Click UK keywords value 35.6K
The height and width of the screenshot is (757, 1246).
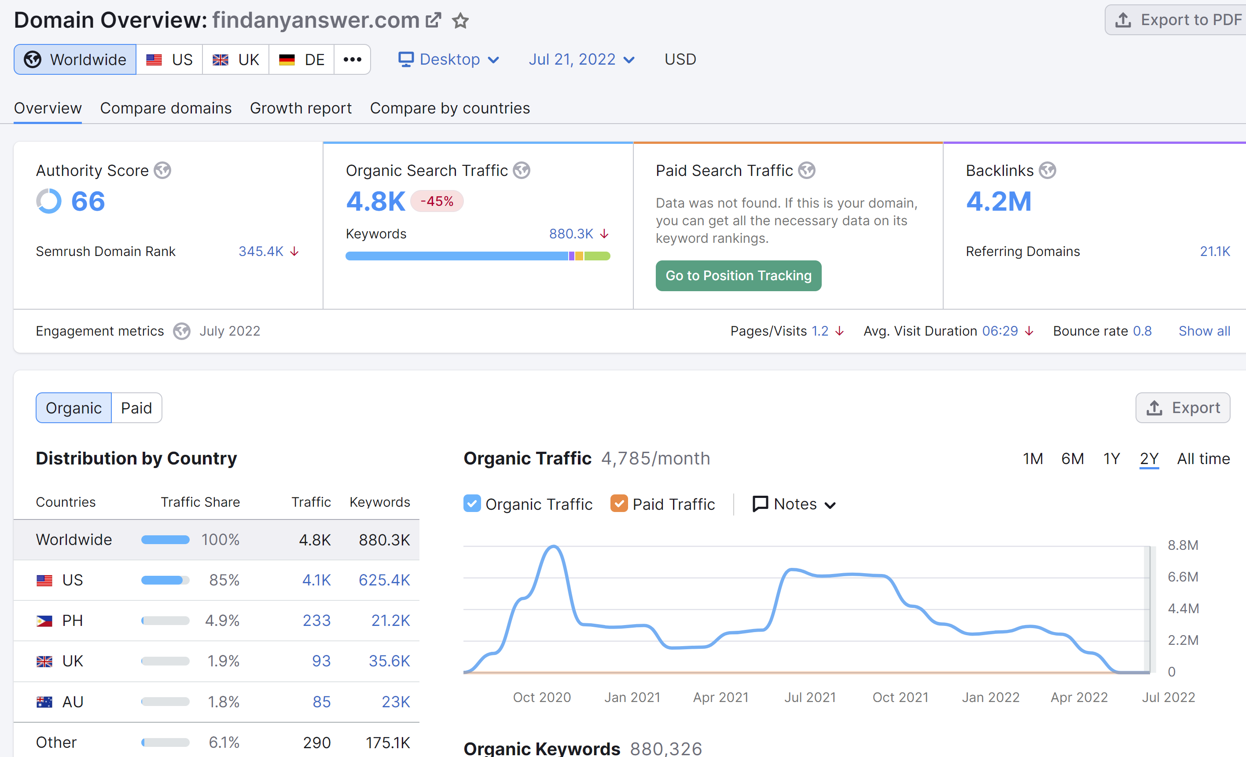tap(390, 661)
